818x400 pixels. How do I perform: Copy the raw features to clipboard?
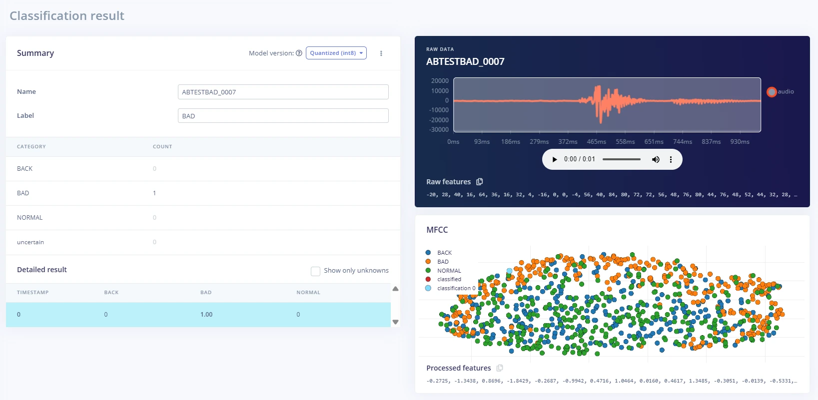pyautogui.click(x=480, y=182)
